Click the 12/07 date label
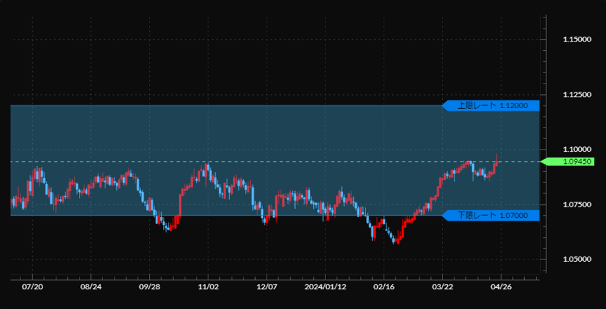606x309 pixels. tap(266, 287)
